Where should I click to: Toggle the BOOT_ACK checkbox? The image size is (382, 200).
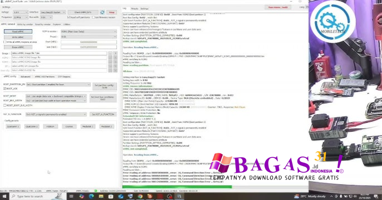click(x=5, y=88)
